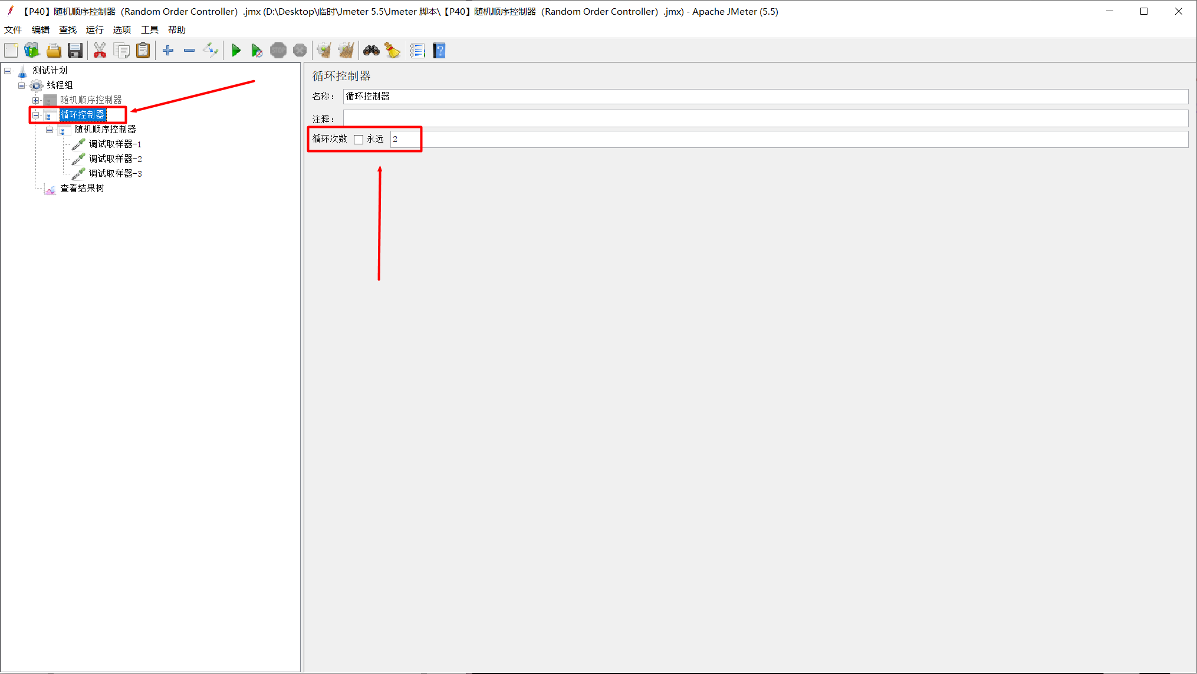This screenshot has height=674, width=1197.
Task: Maximize the JMeter window
Action: tap(1144, 11)
